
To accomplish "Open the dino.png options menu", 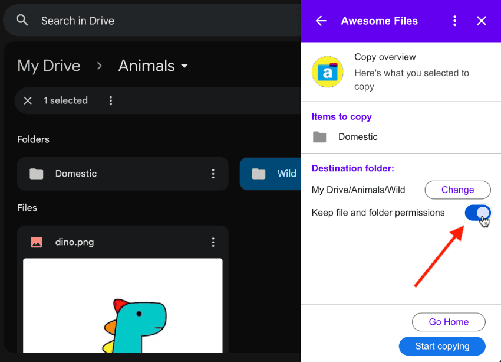I will coord(213,242).
